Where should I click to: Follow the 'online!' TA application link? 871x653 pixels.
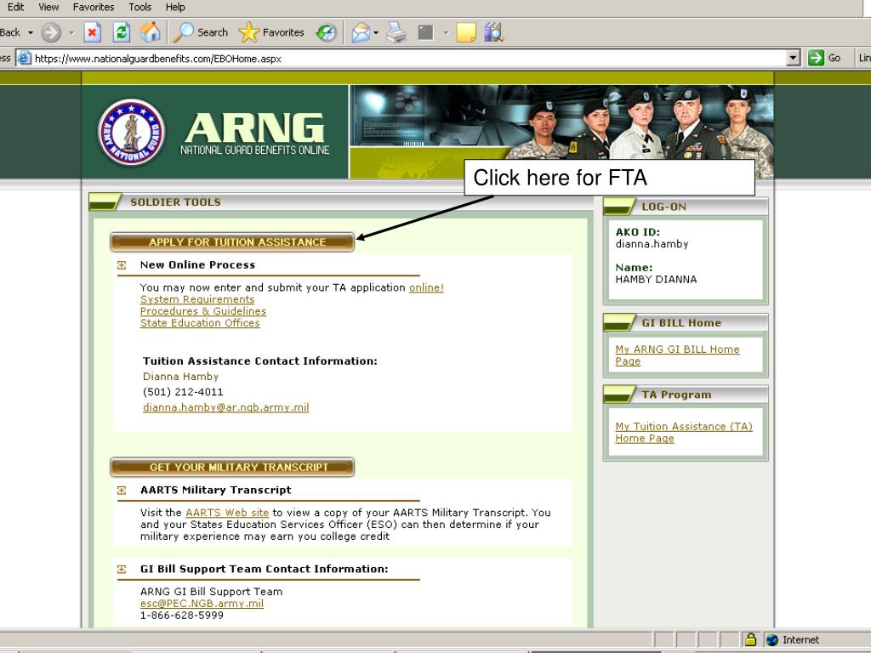[426, 287]
